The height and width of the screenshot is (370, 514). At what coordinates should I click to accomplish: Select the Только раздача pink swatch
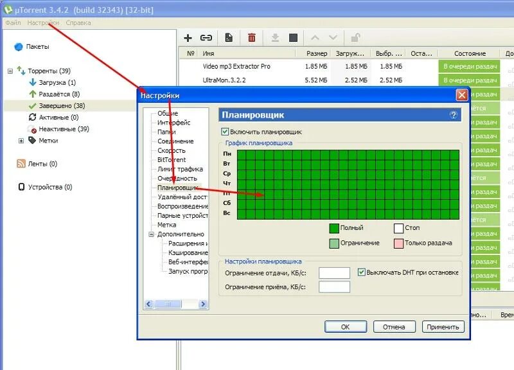(x=398, y=243)
